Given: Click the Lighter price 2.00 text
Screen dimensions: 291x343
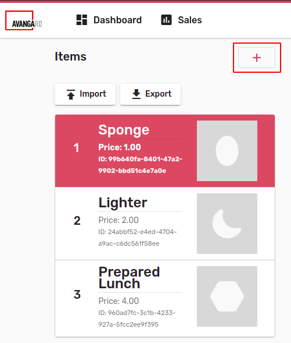Looking at the screenshot, I should tap(118, 220).
